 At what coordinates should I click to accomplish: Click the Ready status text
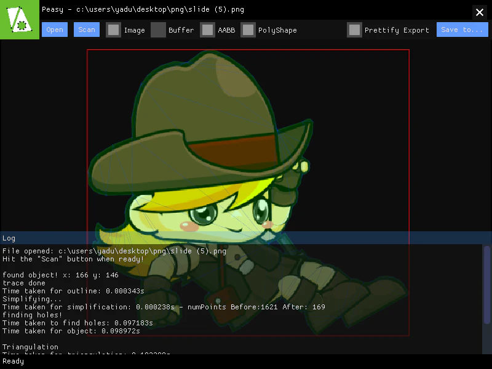pos(13,361)
